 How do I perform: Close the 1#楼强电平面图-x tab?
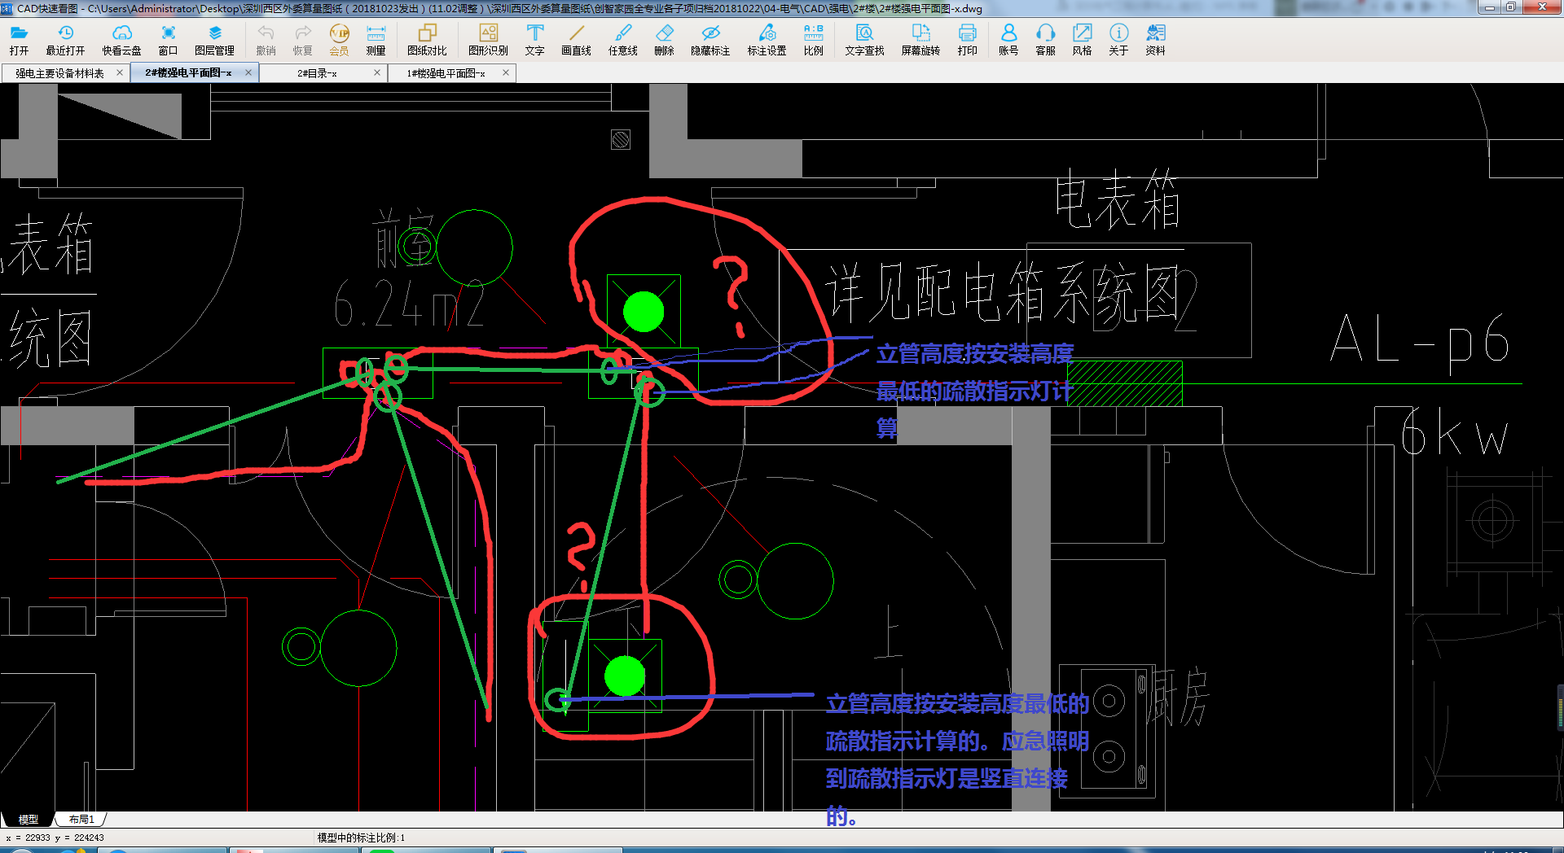(x=506, y=72)
